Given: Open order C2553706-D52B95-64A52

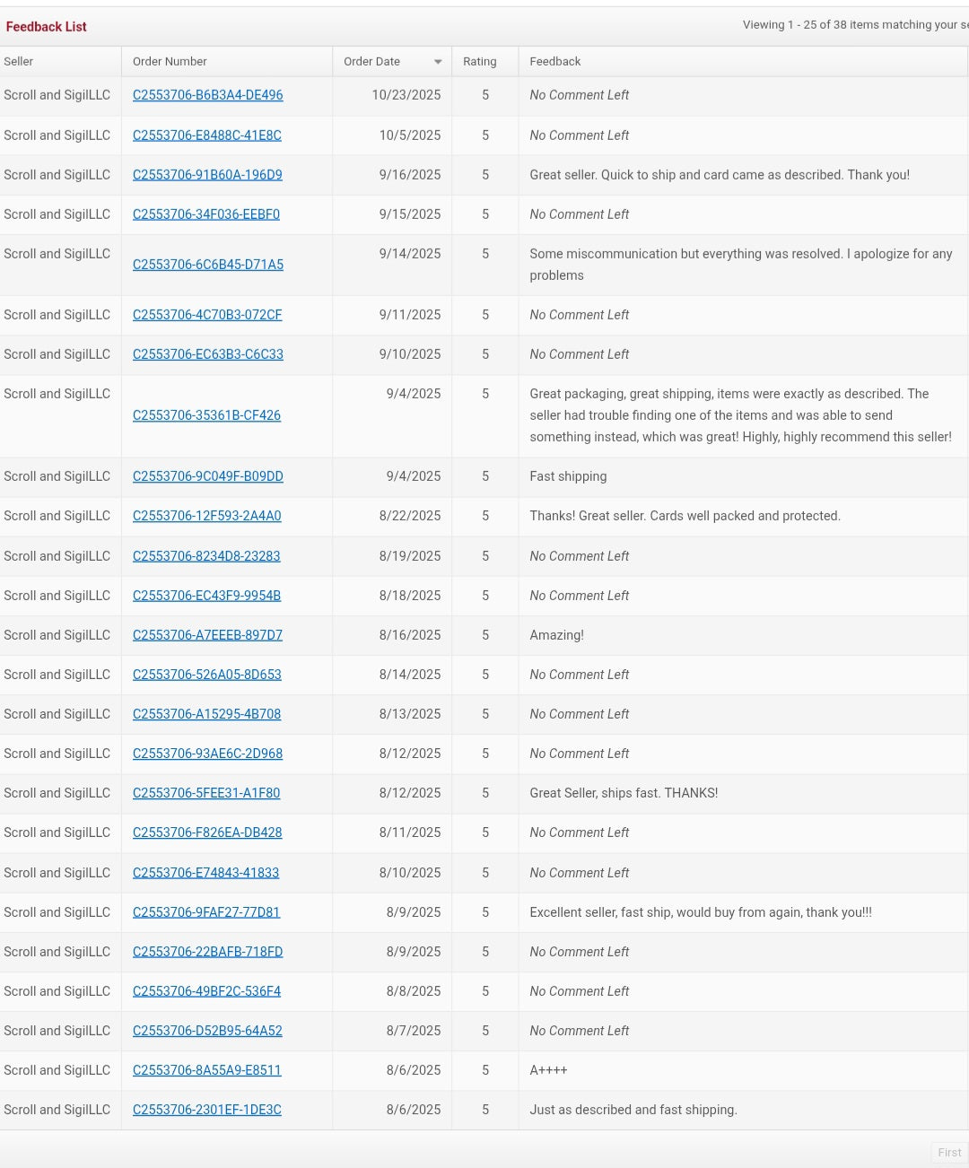Looking at the screenshot, I should (x=207, y=1031).
